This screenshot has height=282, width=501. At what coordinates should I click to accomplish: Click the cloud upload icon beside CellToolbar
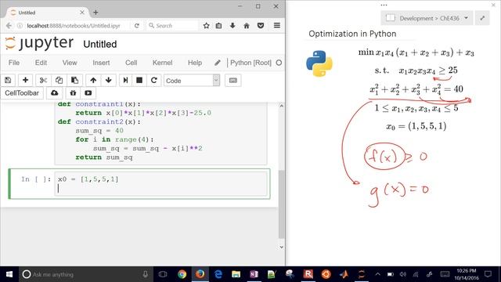click(x=54, y=93)
